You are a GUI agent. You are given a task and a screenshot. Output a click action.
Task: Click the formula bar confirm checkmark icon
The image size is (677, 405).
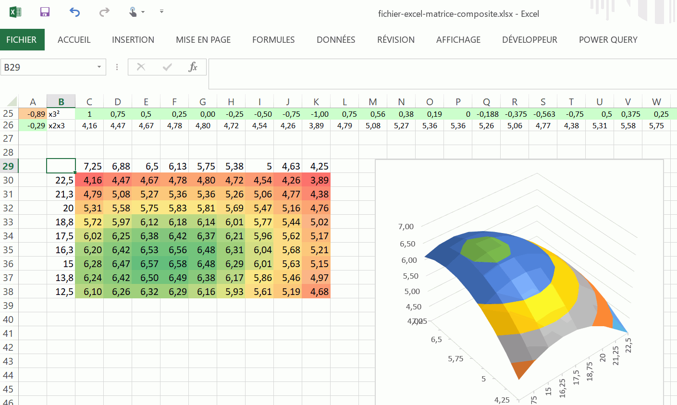167,67
